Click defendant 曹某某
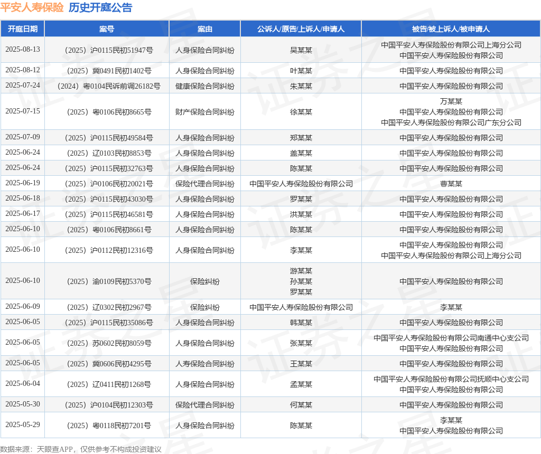Viewport: 541px width, 454px height. (x=451, y=184)
